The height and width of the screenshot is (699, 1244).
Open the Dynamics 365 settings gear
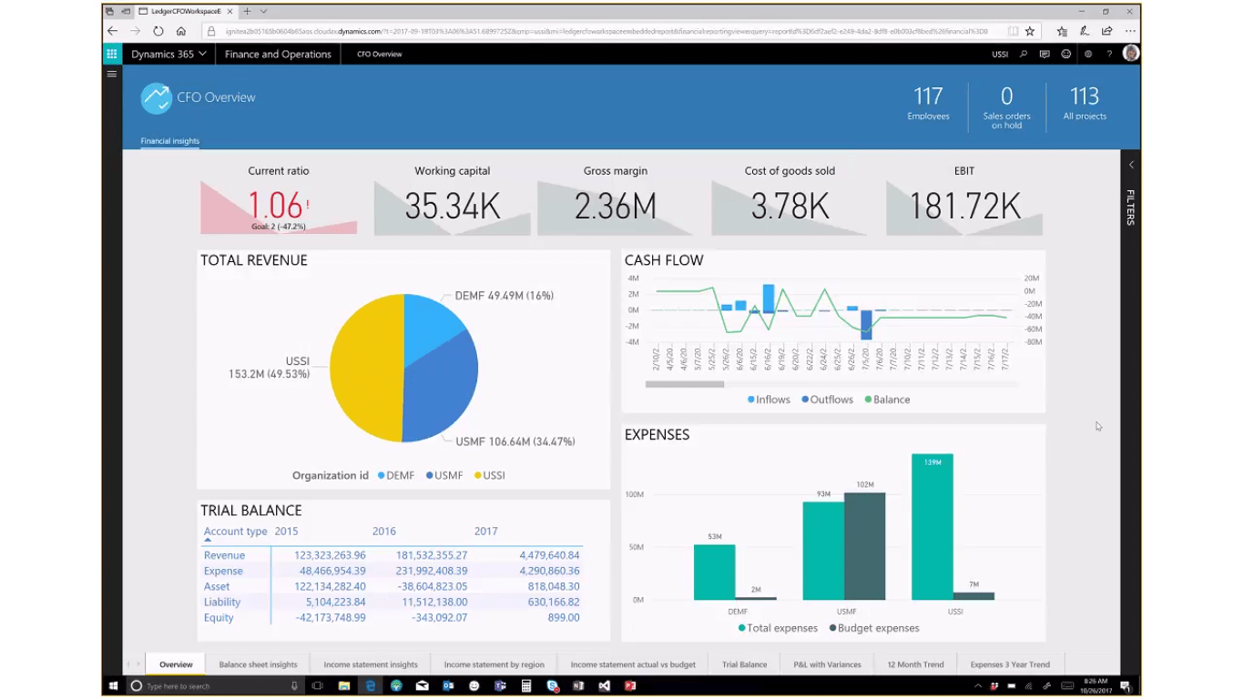pos(1087,54)
